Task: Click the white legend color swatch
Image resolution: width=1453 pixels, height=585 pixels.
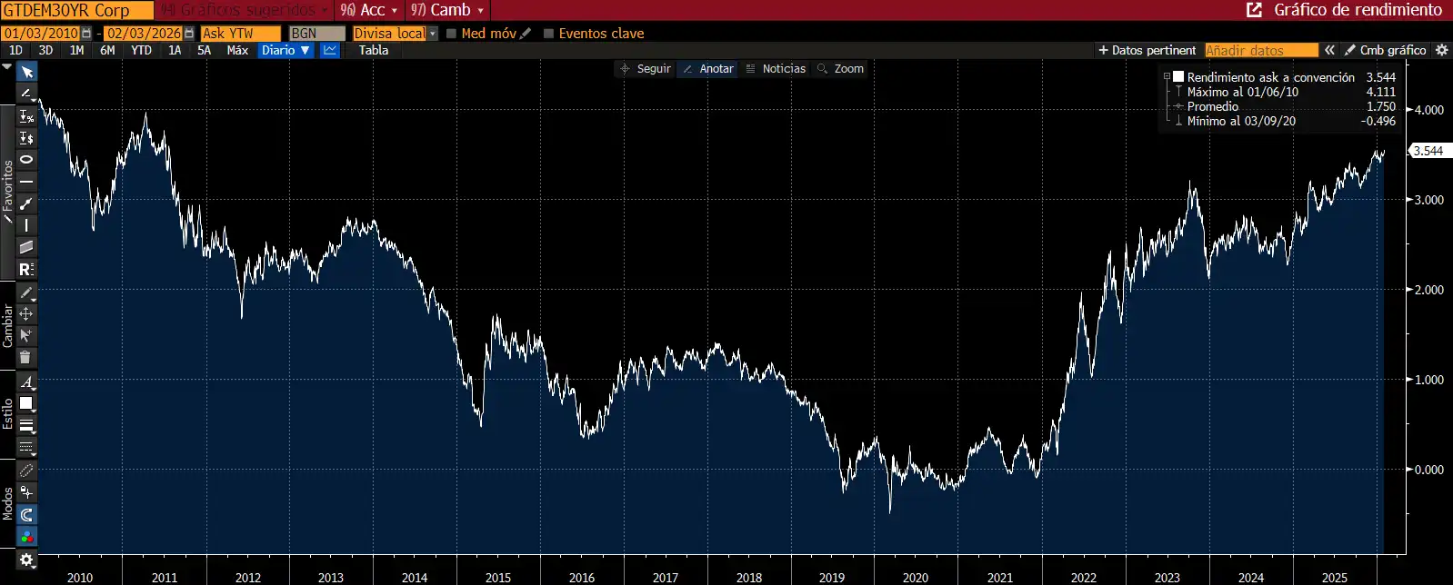Action: 1178,77
